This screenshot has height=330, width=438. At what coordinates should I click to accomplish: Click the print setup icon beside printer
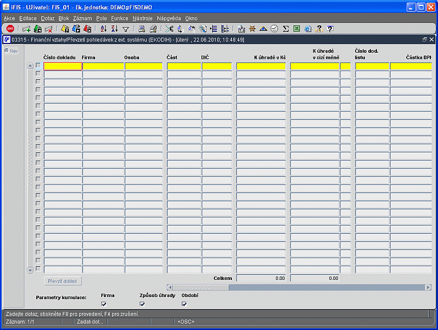[x=153, y=29]
